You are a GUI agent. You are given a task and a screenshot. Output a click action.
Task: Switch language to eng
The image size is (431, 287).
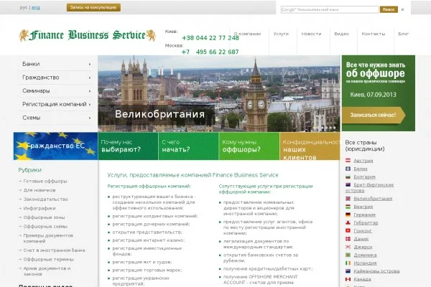36,8
